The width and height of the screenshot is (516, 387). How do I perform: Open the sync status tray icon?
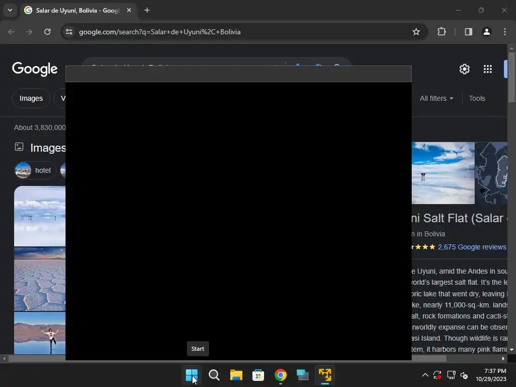click(437, 375)
